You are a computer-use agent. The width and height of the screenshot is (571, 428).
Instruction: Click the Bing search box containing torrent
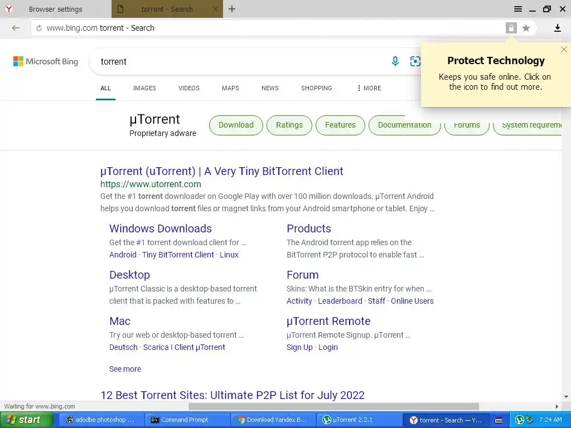click(240, 61)
